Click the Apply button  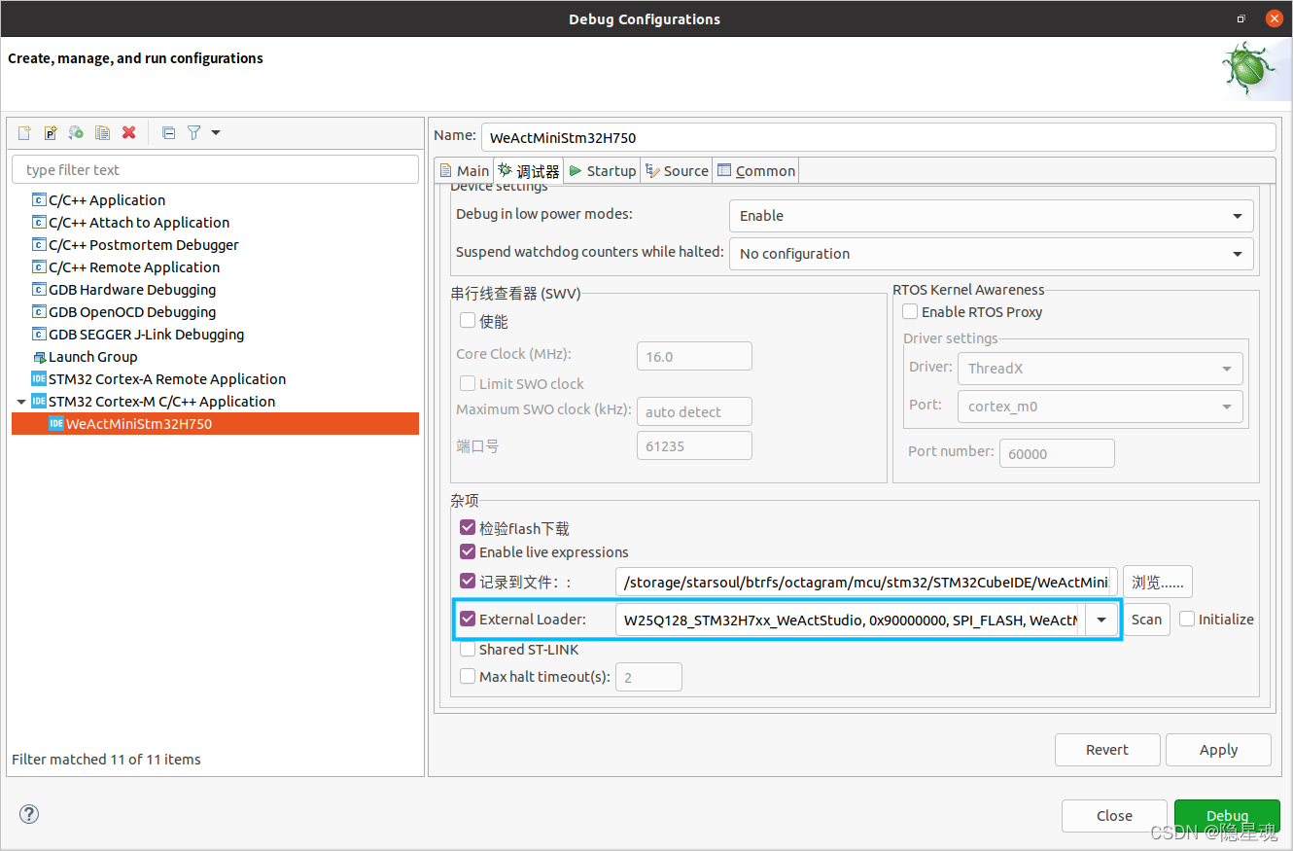coord(1218,750)
